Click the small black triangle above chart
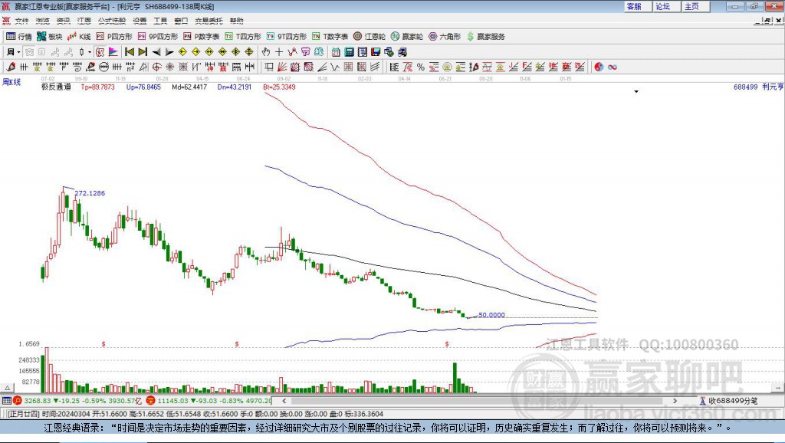Image resolution: width=785 pixels, height=443 pixels. tap(636, 92)
